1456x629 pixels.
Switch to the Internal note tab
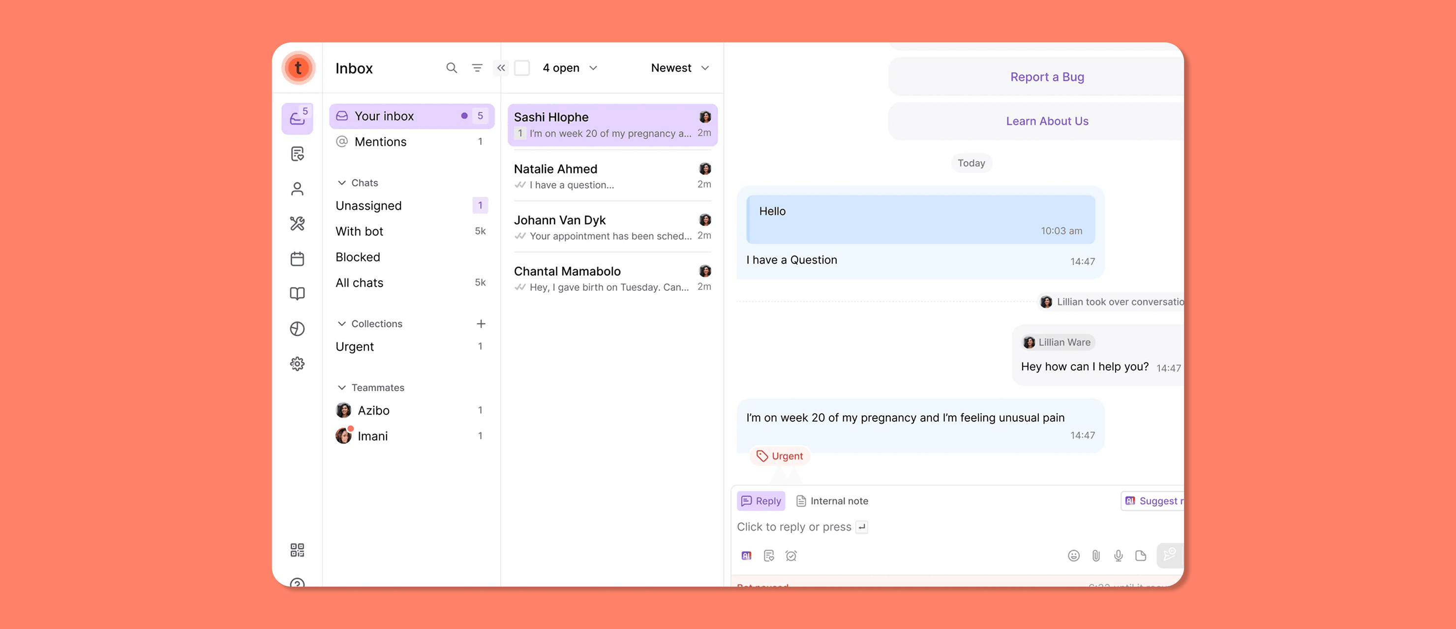click(x=832, y=501)
